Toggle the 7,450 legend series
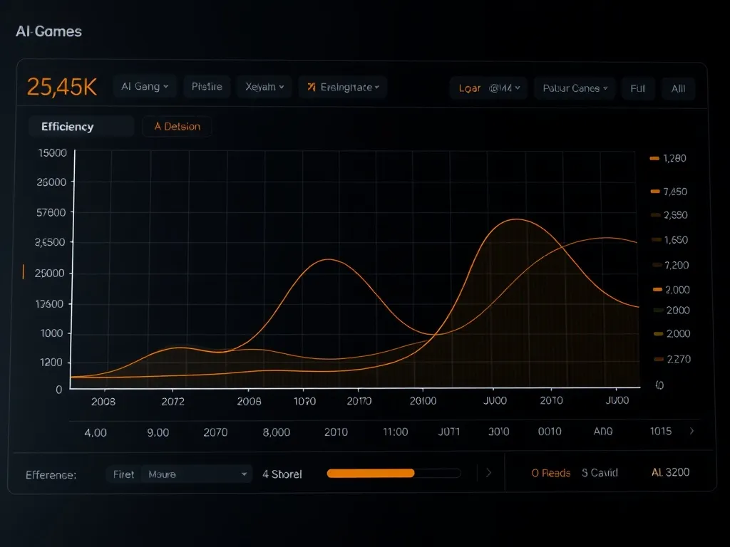Image resolution: width=730 pixels, height=547 pixels. [x=669, y=192]
